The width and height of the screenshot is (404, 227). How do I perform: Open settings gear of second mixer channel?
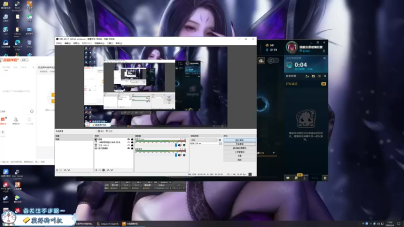(x=184, y=155)
